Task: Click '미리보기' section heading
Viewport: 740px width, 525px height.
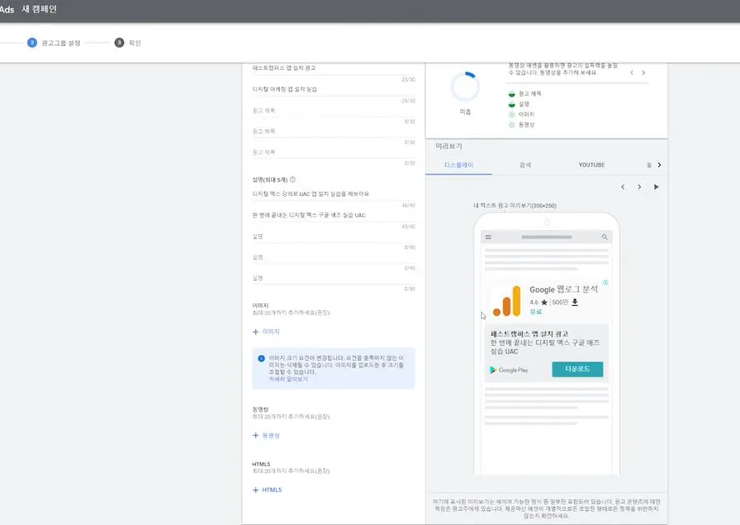Action: [x=449, y=147]
